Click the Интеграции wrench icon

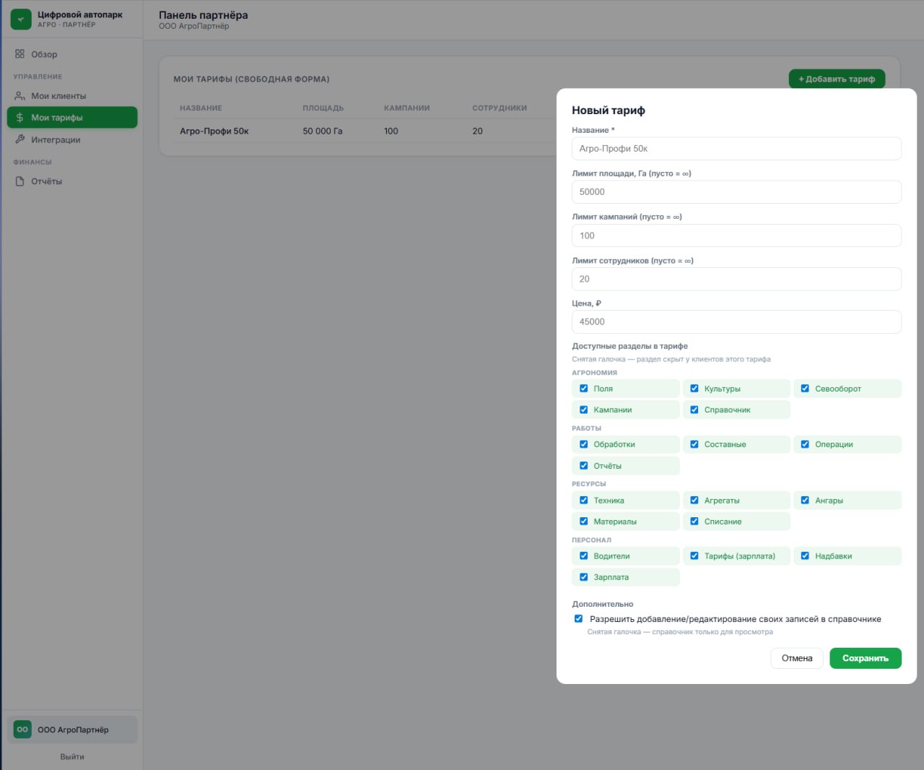point(20,139)
